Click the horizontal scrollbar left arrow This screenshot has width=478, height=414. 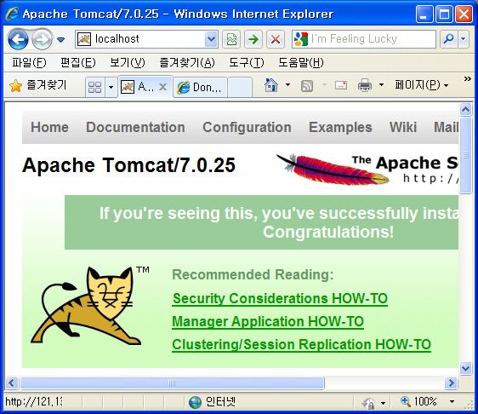pos(12,382)
